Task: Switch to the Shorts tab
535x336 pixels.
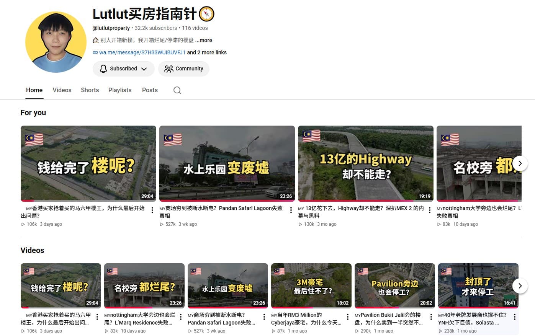Action: [x=90, y=90]
